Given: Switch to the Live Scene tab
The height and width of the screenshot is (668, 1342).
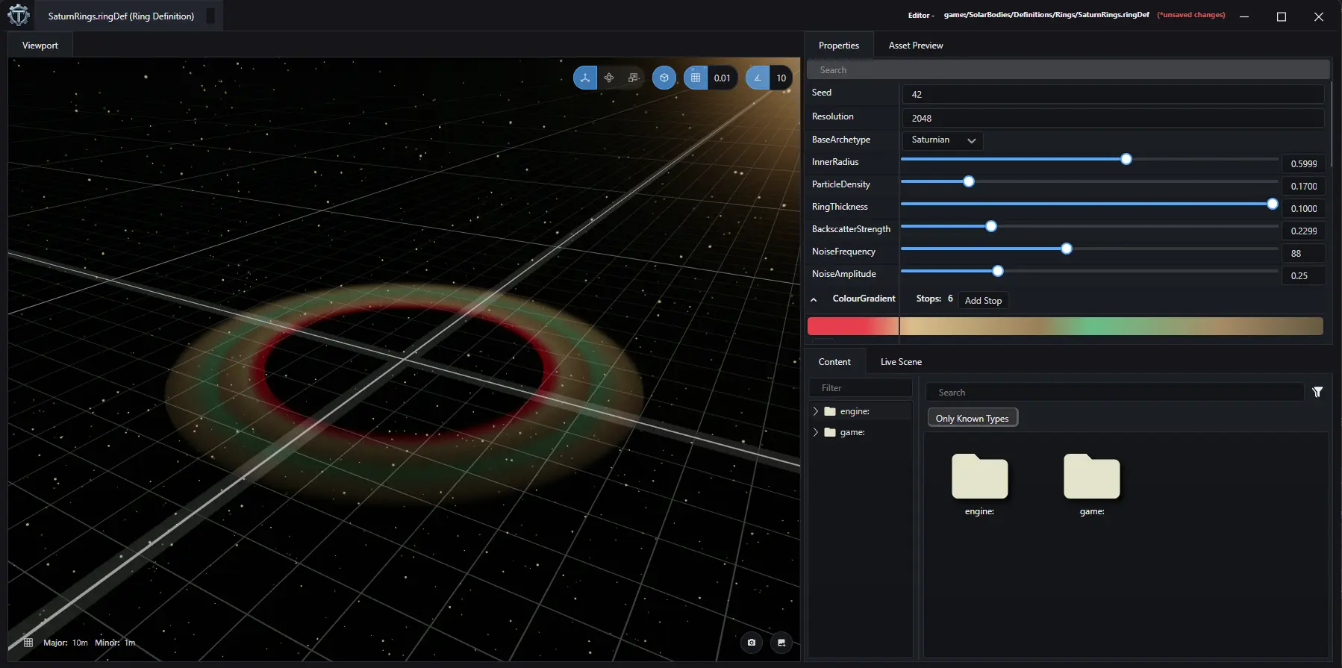Looking at the screenshot, I should [x=901, y=362].
